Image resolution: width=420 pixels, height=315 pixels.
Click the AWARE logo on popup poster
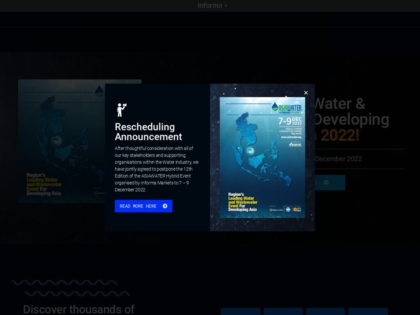[295, 144]
